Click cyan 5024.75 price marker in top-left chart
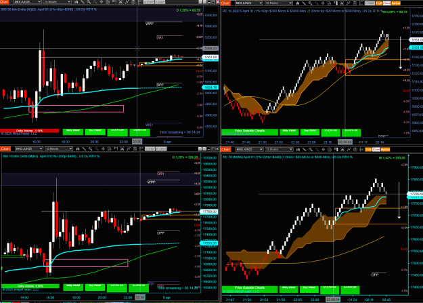The height and width of the screenshot is (303, 423). 210,87
